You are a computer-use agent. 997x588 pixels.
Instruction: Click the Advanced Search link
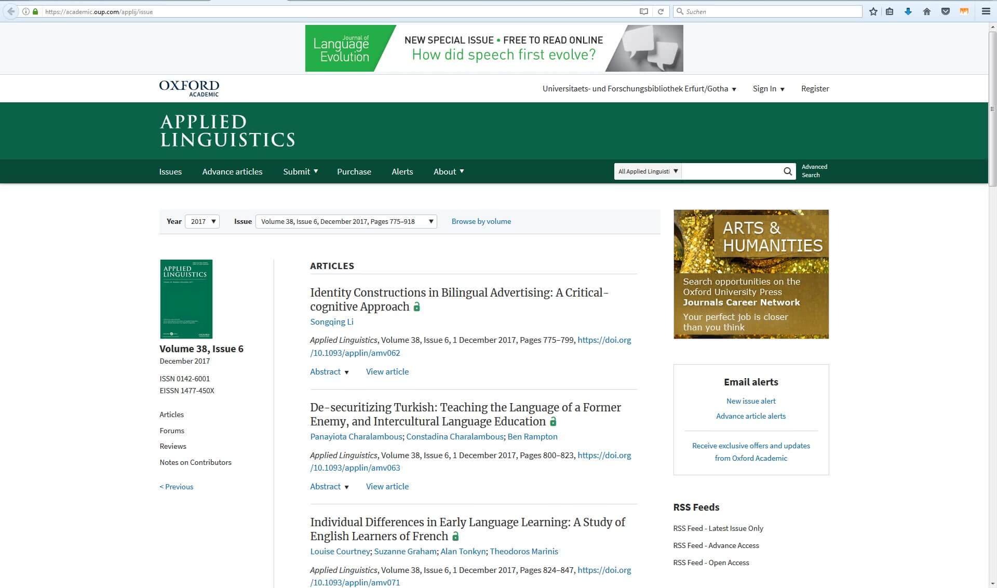click(814, 171)
